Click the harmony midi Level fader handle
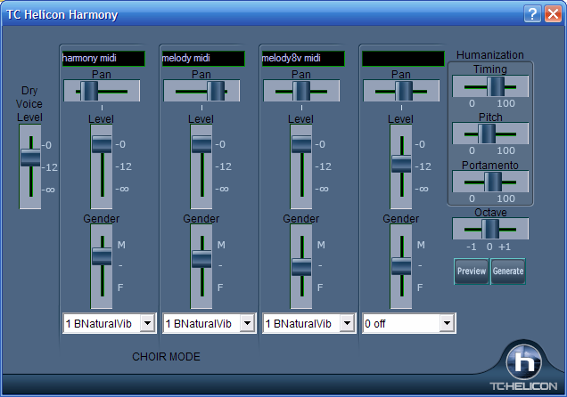Screen dimensions: 567x397 coord(102,144)
